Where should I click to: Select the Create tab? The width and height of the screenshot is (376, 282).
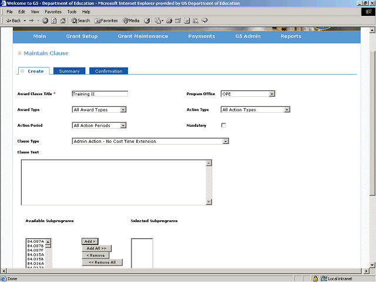pos(34,71)
